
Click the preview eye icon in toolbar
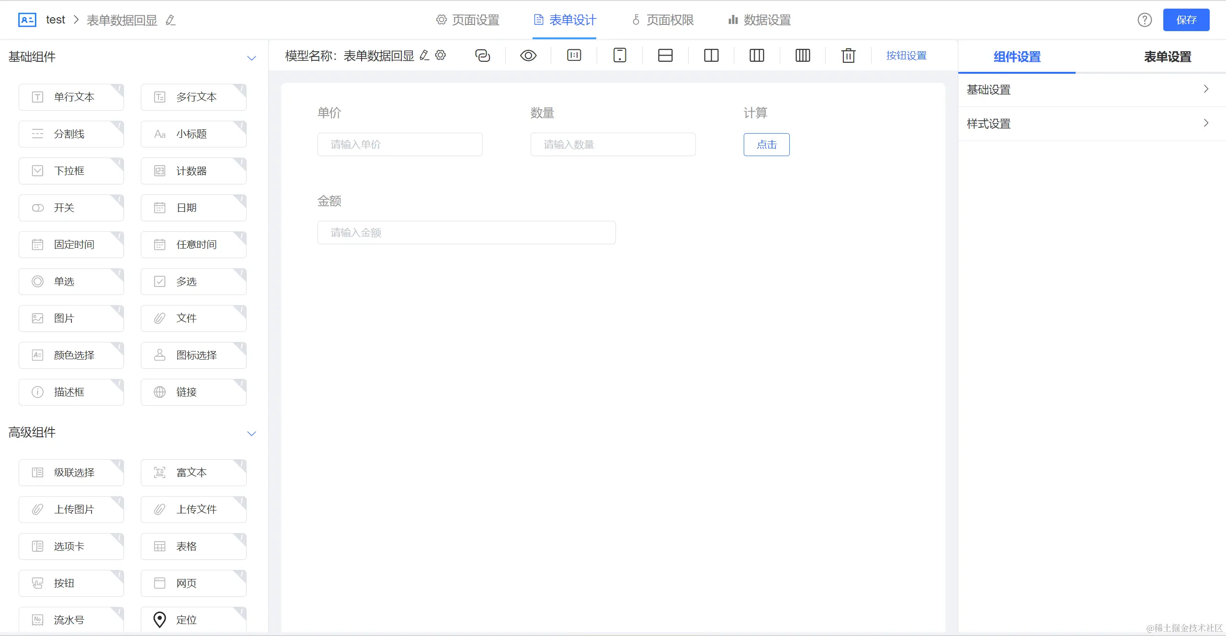[x=528, y=56]
